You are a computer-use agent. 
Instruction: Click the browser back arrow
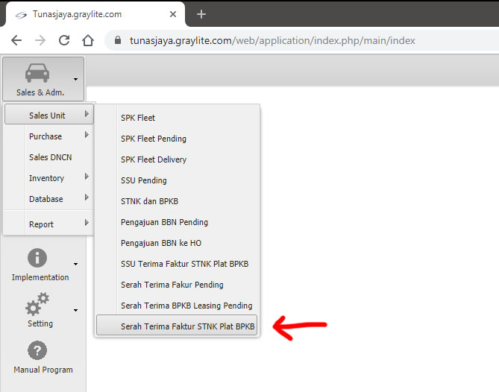[16, 40]
